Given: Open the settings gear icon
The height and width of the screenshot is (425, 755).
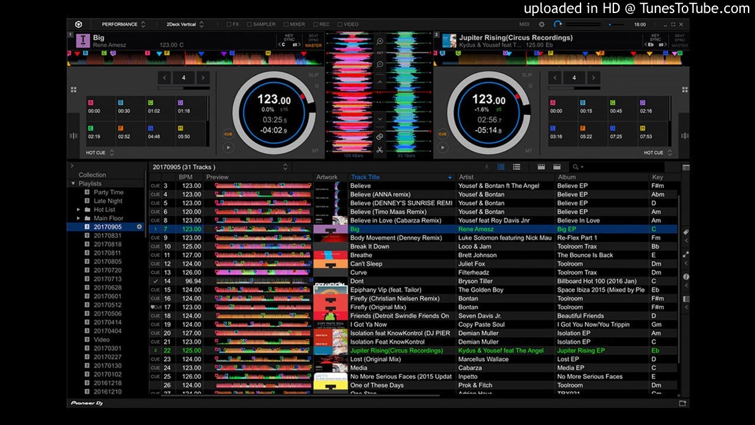Looking at the screenshot, I should pyautogui.click(x=541, y=24).
